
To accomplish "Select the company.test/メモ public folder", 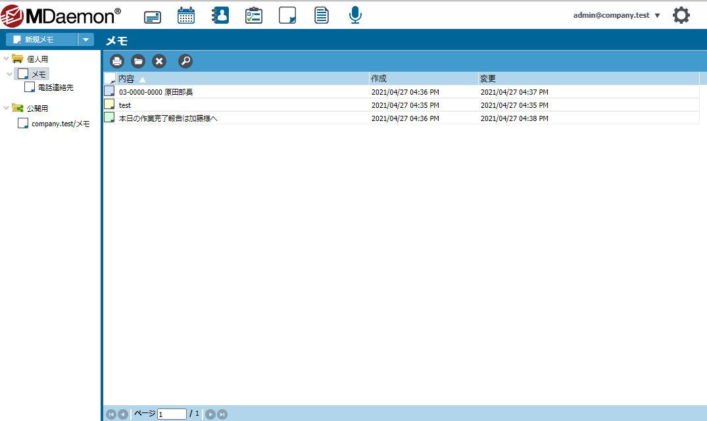I will click(x=60, y=124).
